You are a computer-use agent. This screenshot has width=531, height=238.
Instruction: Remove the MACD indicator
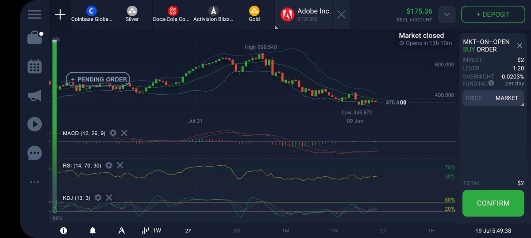coord(124,133)
